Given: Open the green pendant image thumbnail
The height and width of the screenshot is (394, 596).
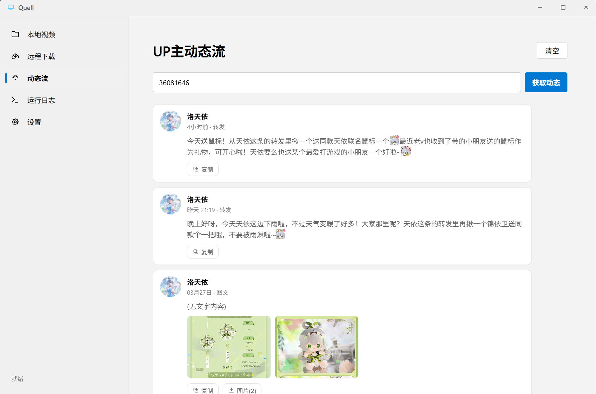Looking at the screenshot, I should pos(229,347).
